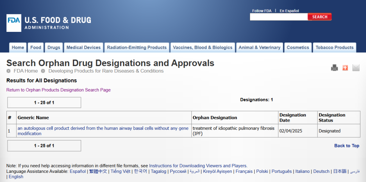Open the Drugs navigation tab
The width and height of the screenshot is (366, 182).
[x=54, y=47]
